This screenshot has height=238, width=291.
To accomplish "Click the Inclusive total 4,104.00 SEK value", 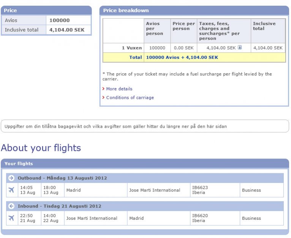I will 68,30.
